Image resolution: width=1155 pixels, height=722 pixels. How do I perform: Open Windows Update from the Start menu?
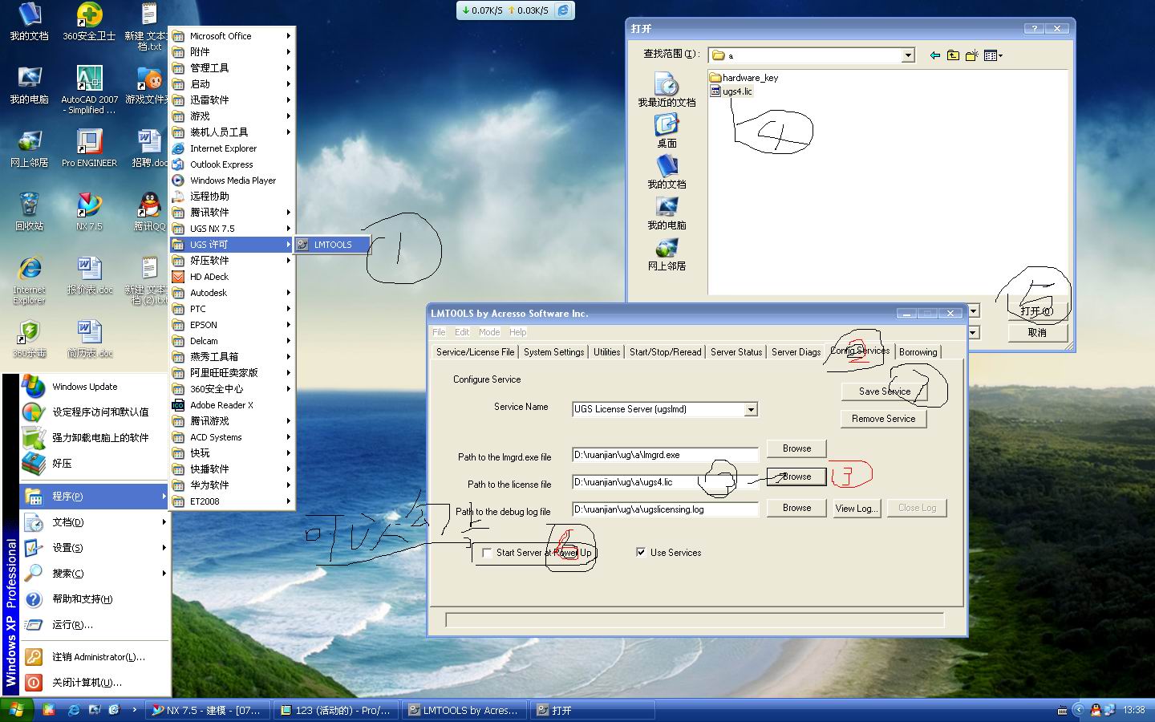tap(95, 387)
